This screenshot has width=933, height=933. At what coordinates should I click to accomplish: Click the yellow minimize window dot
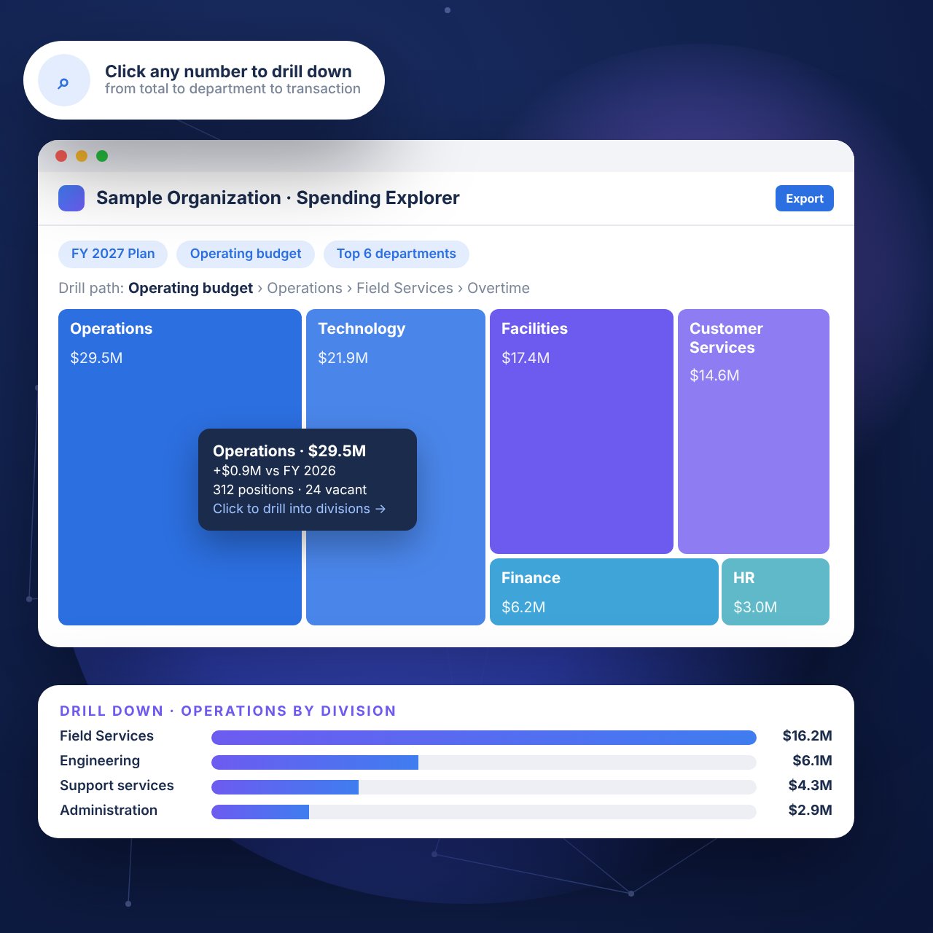82,156
